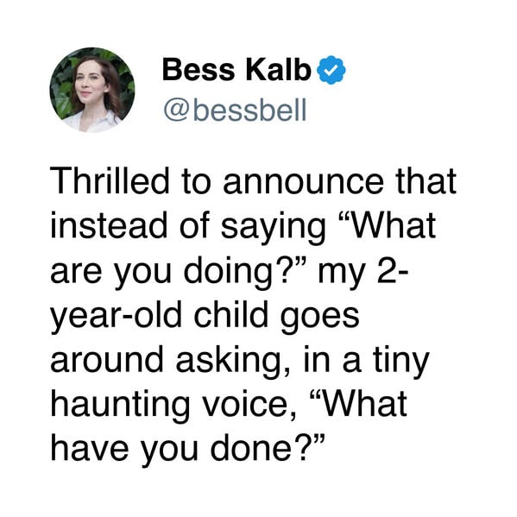Viewport: 517px width, 517px height.
Task: Click the word asking, in the tweet
Action: tap(234, 363)
